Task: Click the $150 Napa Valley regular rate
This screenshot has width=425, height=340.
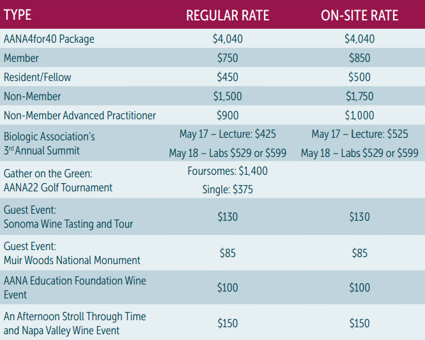Action: click(228, 323)
